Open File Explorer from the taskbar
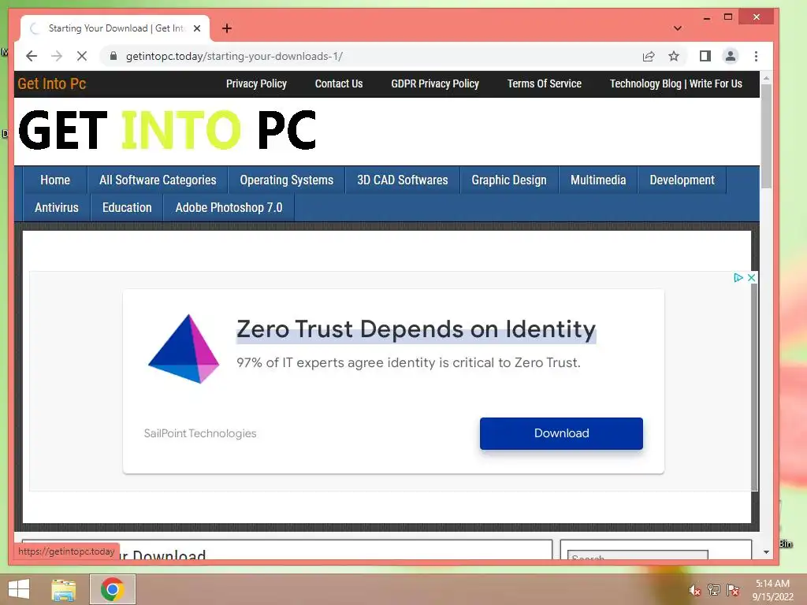Screen dimensions: 807x605 [64, 589]
